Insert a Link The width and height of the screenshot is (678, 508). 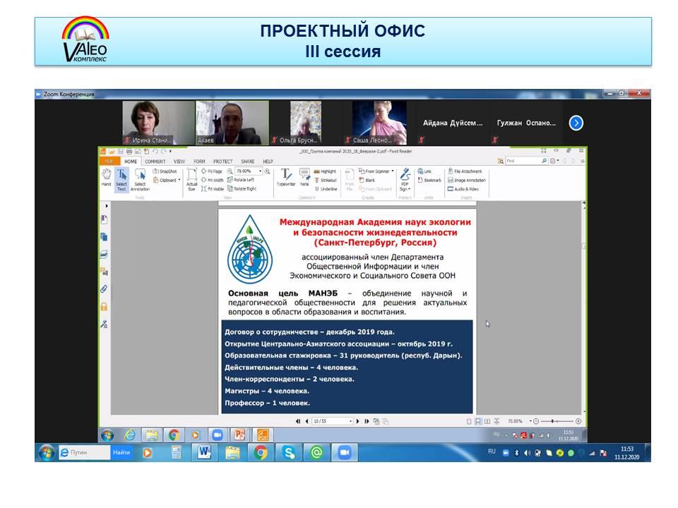[x=424, y=171]
